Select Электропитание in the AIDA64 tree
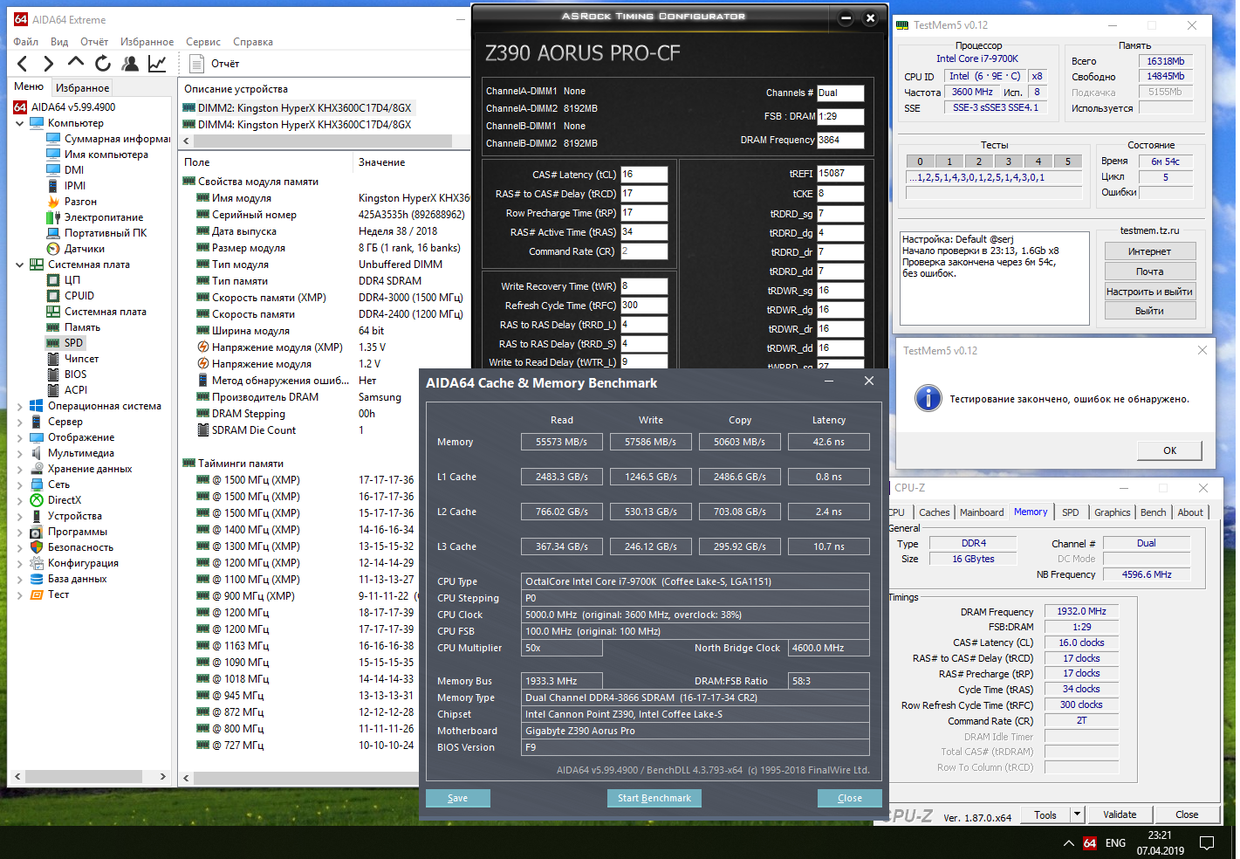1240x859 pixels. (104, 217)
